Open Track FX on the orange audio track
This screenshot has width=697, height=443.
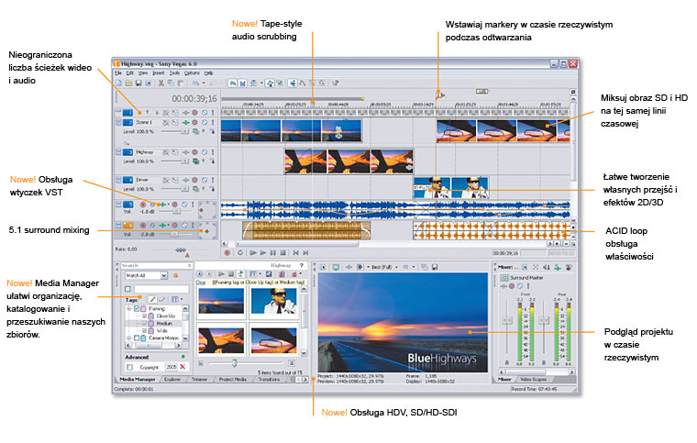click(162, 225)
